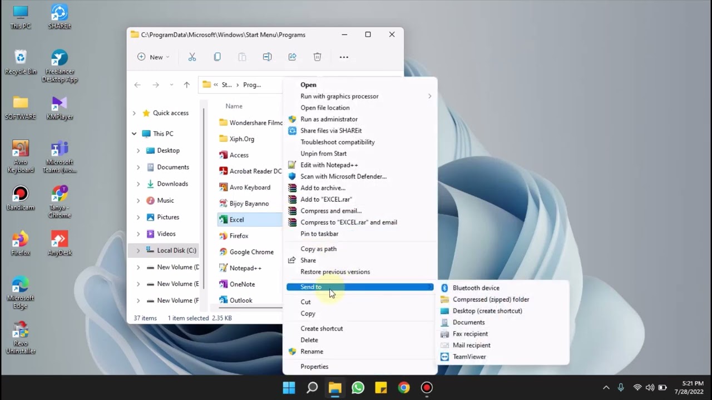The height and width of the screenshot is (400, 712).
Task: Expand the Downloads node in navigation pane
Action: point(139,184)
